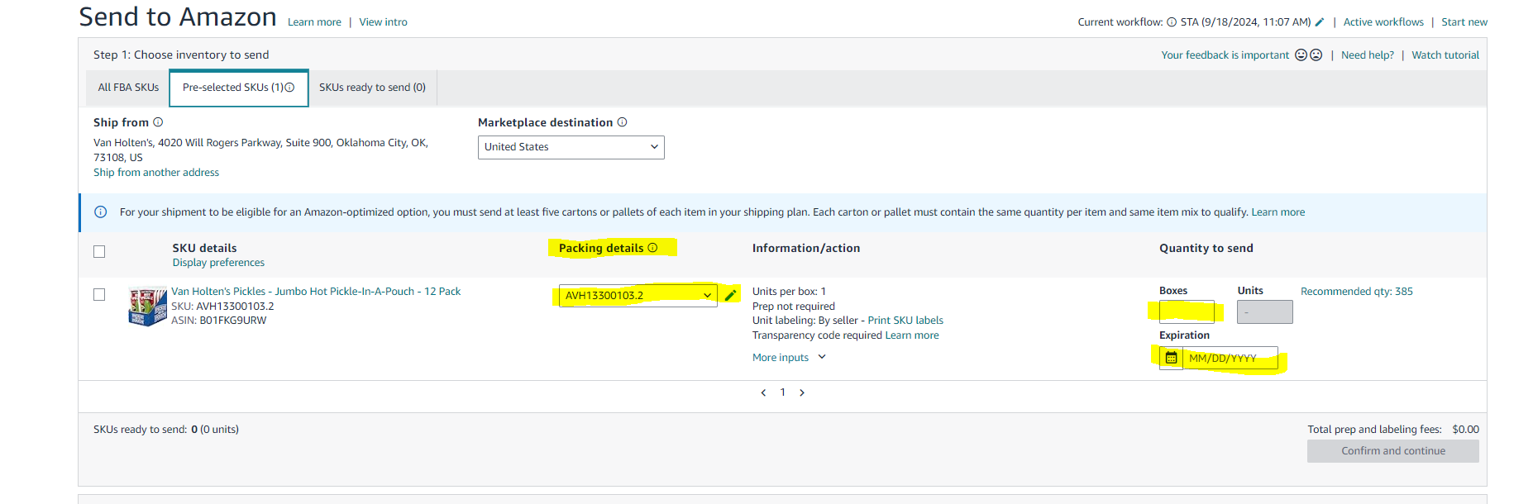Click the blue info icon in the eligibility banner
The width and height of the screenshot is (1533, 504).
pos(101,212)
